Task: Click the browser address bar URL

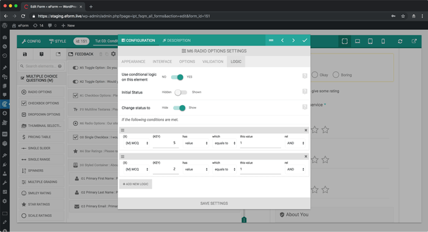Action: click(124, 16)
